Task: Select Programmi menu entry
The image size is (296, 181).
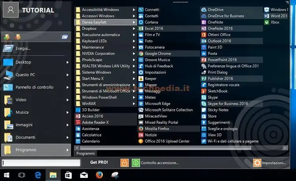Action: [x=36, y=150]
